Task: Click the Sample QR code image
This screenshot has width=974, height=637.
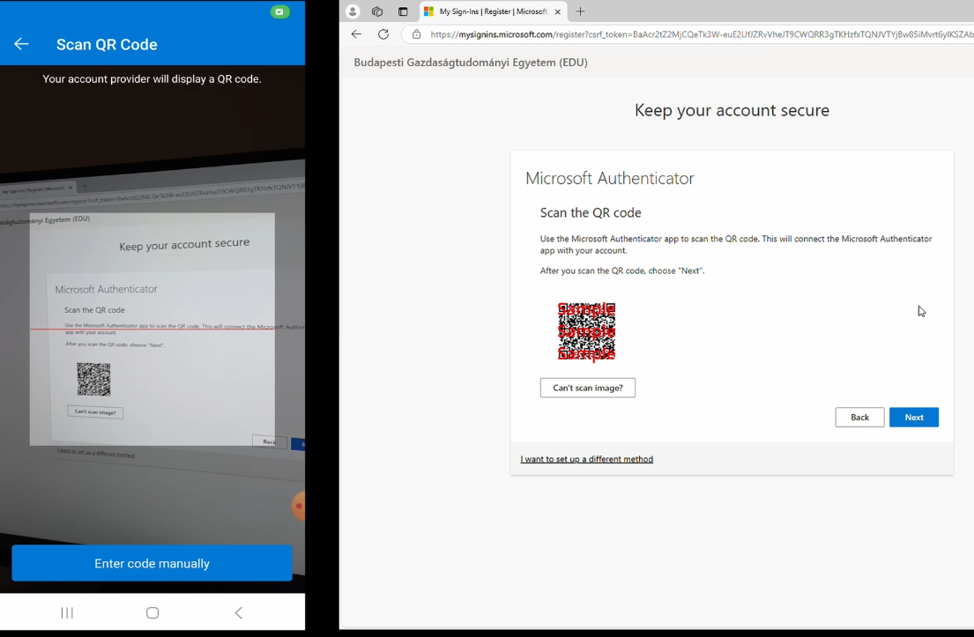Action: click(x=586, y=331)
